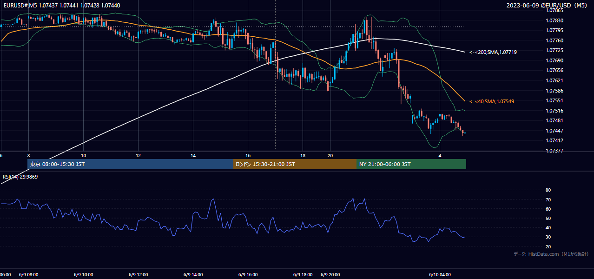Click the bottom date label 6/9 16:00
594x279 pixels.
pos(248,275)
